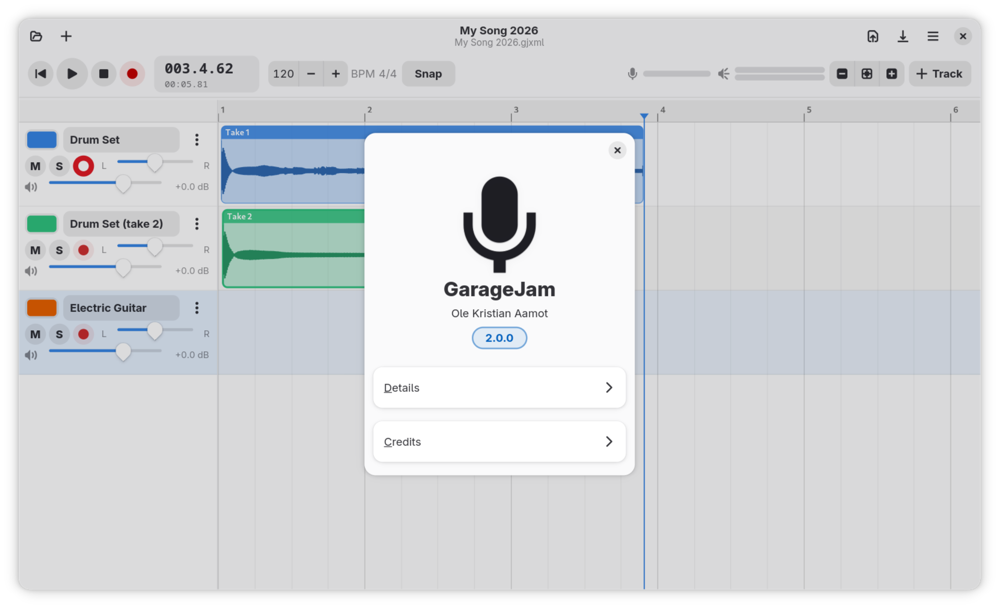Click the microphone input level icon

pos(632,74)
